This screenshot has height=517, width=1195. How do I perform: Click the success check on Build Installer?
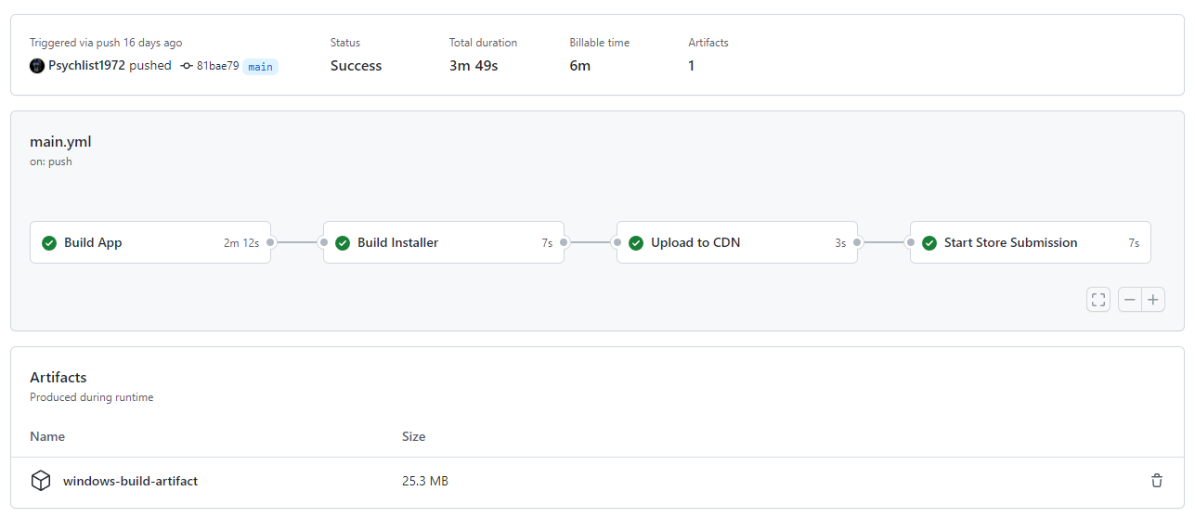pyautogui.click(x=343, y=243)
